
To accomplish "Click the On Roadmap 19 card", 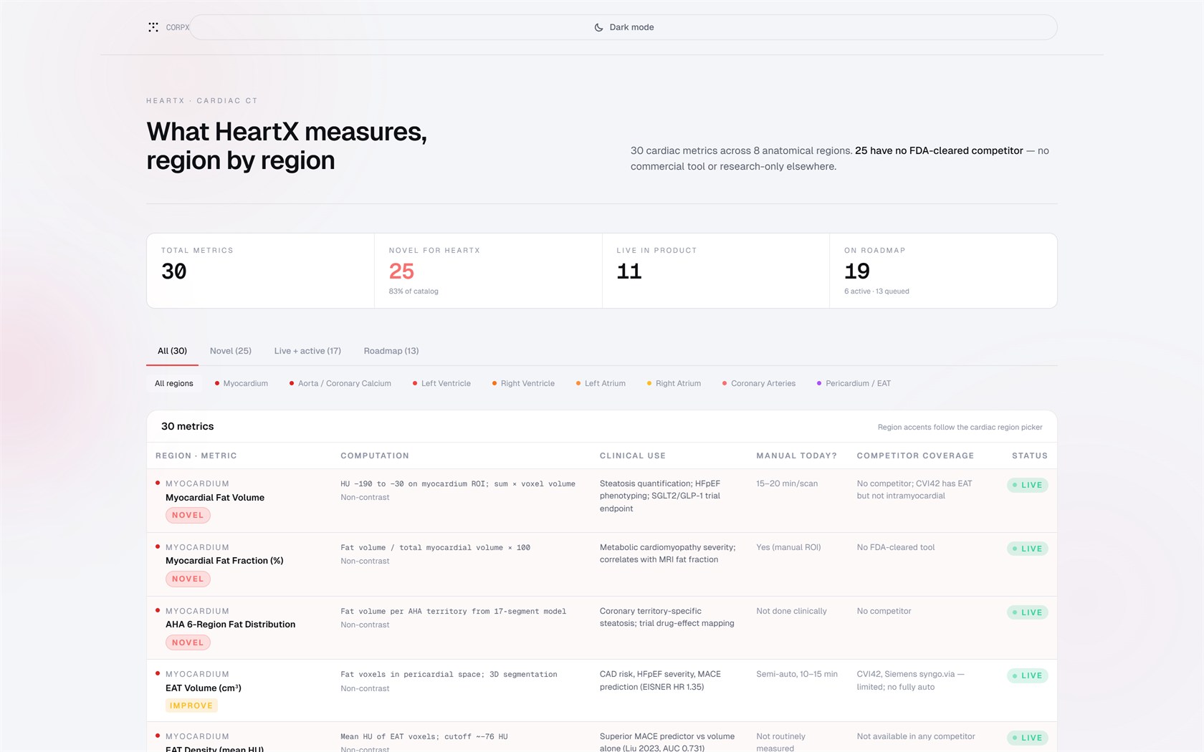I will pos(943,271).
